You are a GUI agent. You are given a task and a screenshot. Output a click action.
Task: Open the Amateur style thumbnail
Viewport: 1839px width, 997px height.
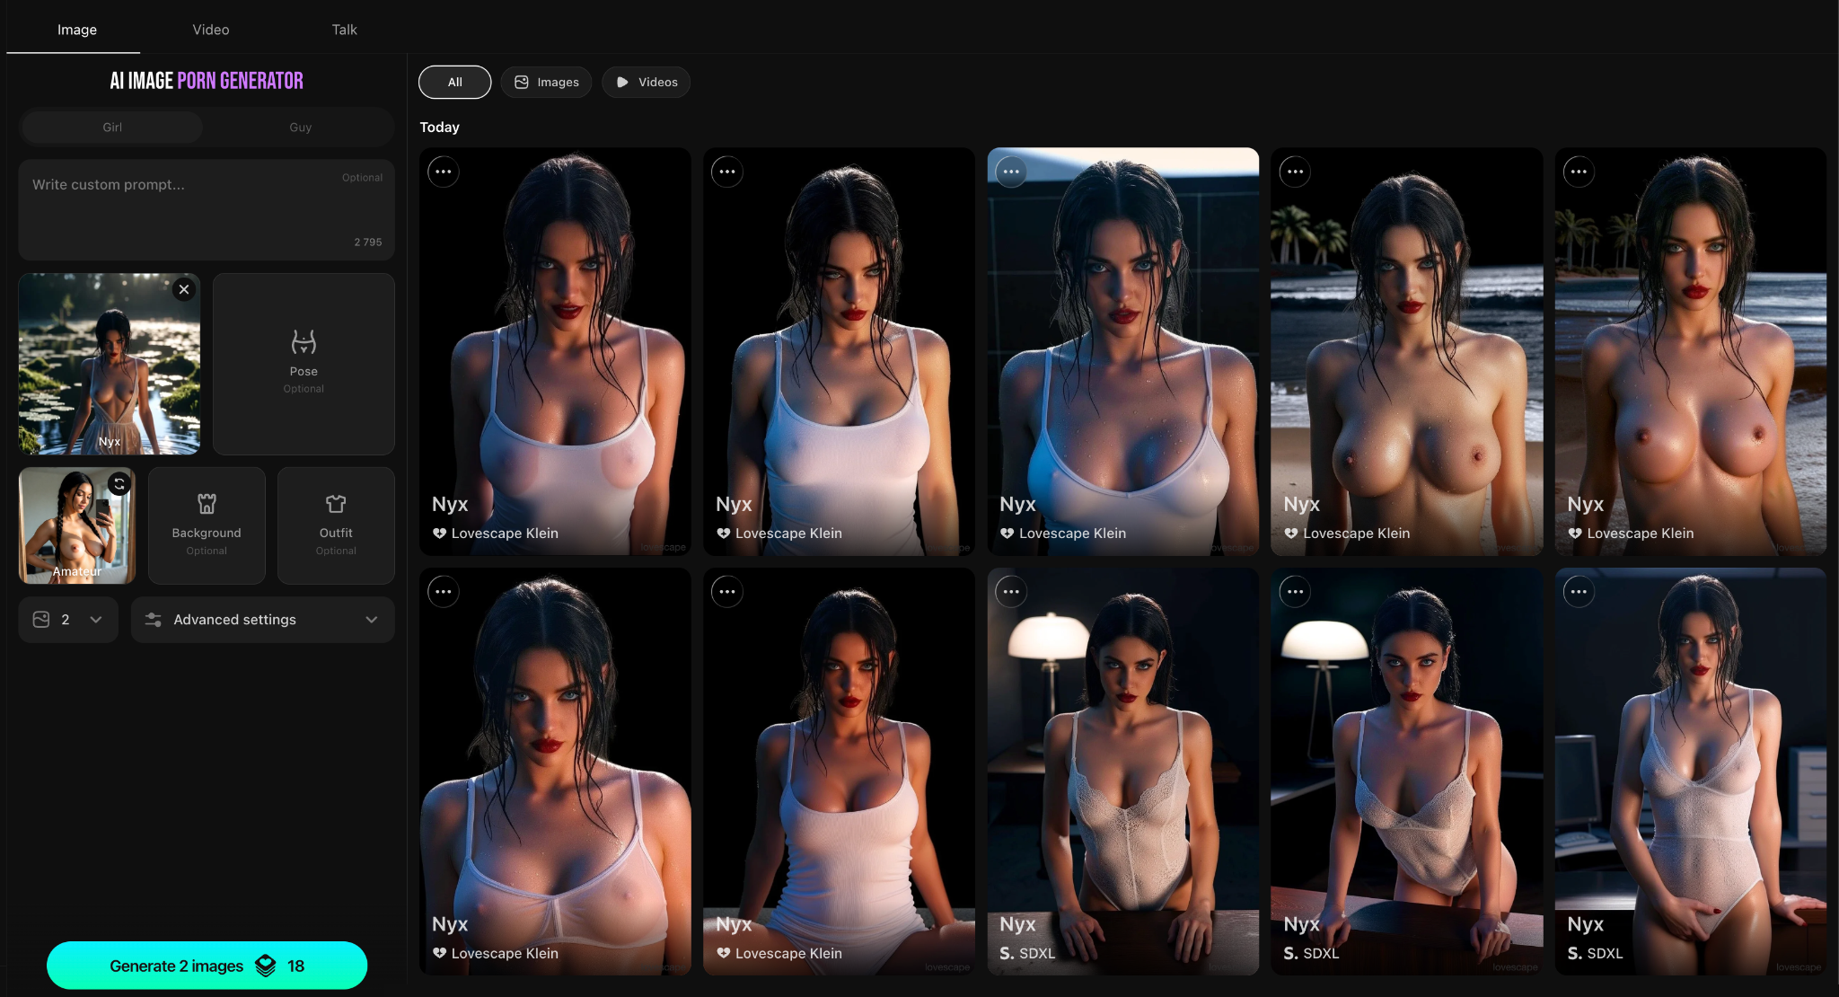[x=77, y=525]
